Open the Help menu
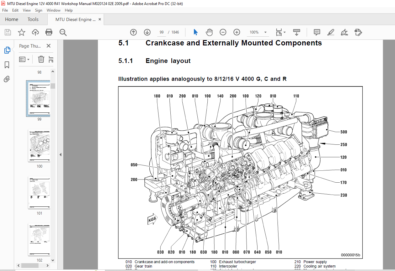The width and height of the screenshot is (395, 271). point(69,10)
